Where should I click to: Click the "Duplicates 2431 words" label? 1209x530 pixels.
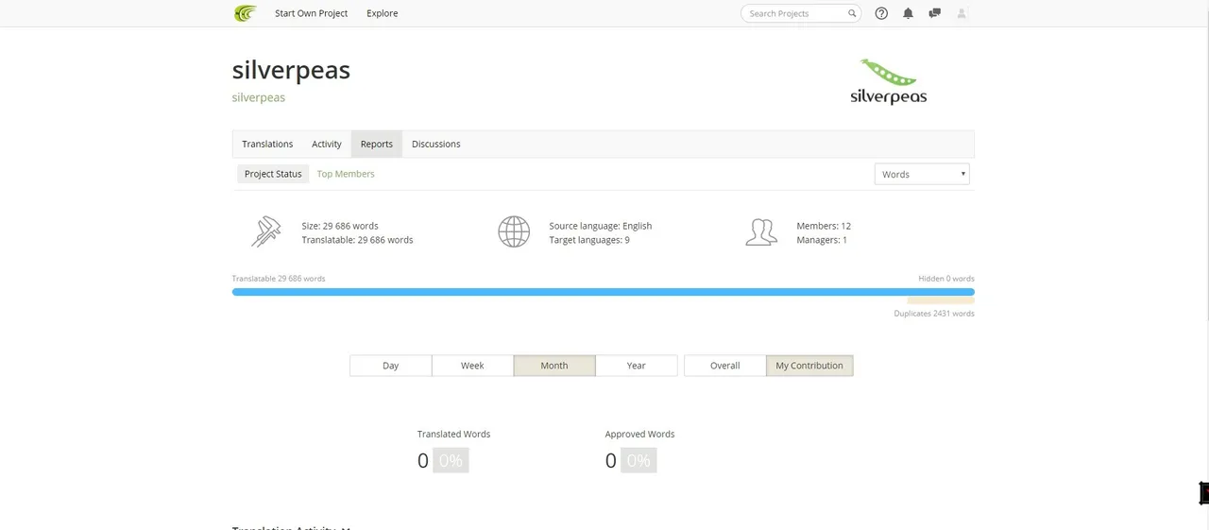pos(934,314)
